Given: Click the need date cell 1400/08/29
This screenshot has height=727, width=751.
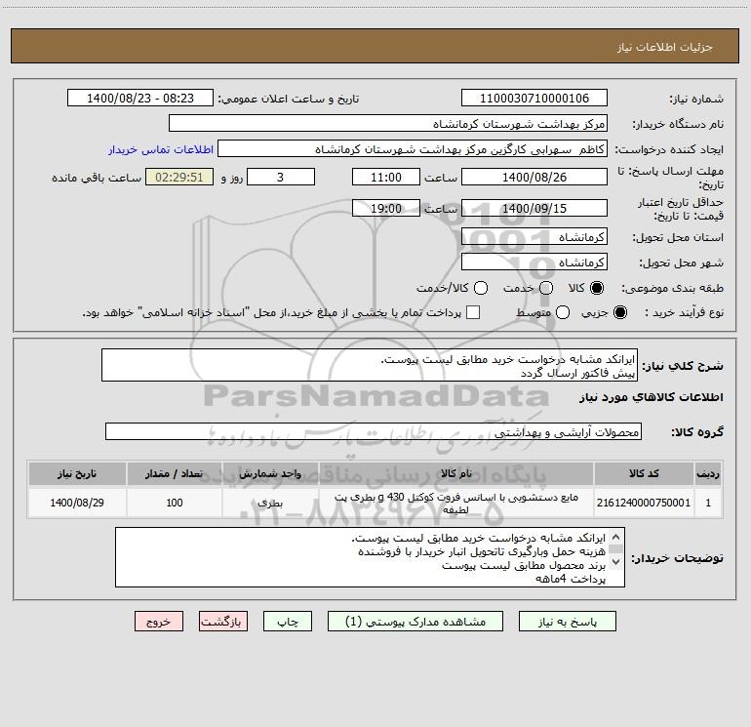Looking at the screenshot, I should (x=77, y=503).
